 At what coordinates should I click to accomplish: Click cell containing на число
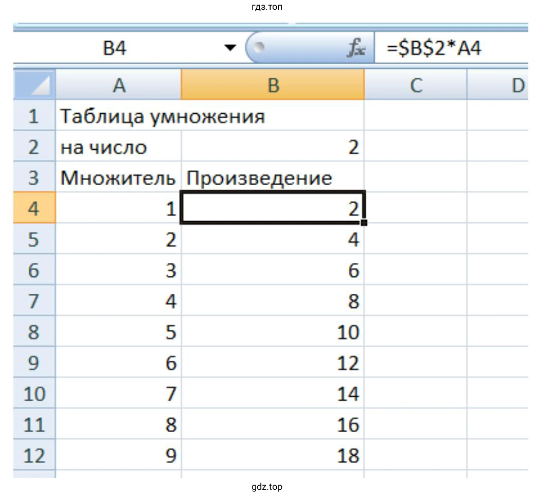(x=118, y=148)
